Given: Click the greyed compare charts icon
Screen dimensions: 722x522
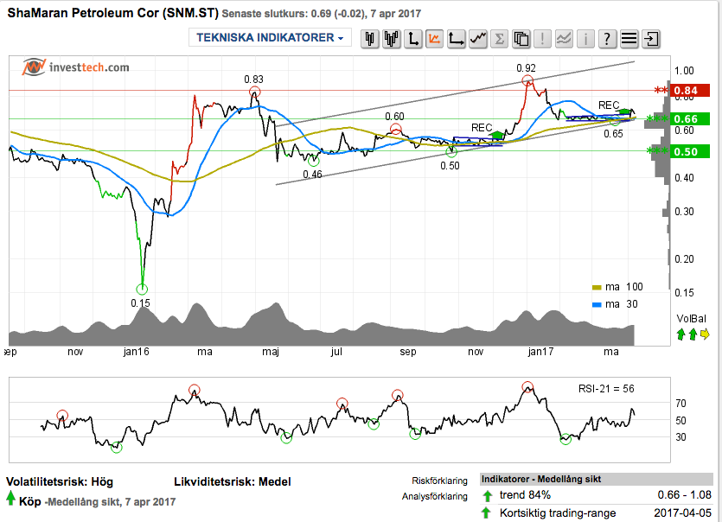Looking at the screenshot, I should pyautogui.click(x=564, y=39).
